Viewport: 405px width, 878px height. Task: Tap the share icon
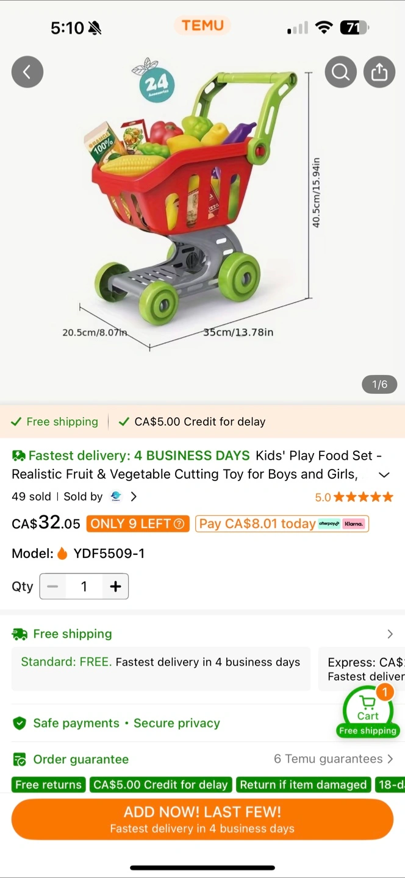coord(379,72)
